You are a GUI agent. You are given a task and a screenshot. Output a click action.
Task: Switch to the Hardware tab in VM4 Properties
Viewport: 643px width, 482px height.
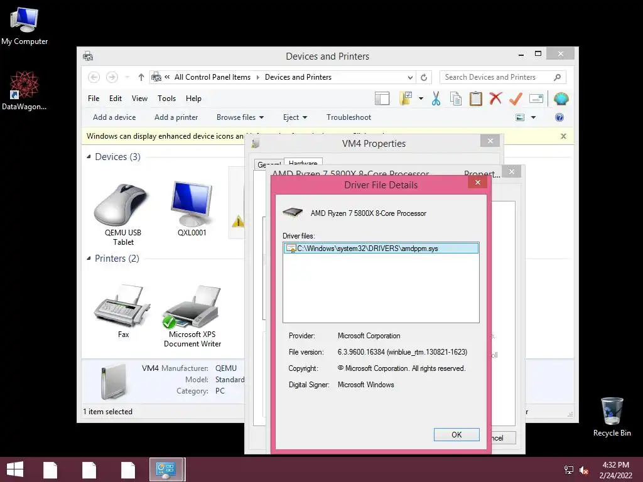pos(303,163)
